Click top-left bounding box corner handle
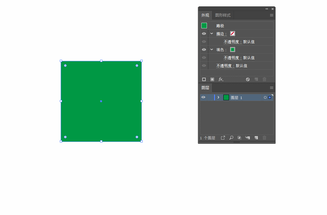 click(61, 61)
